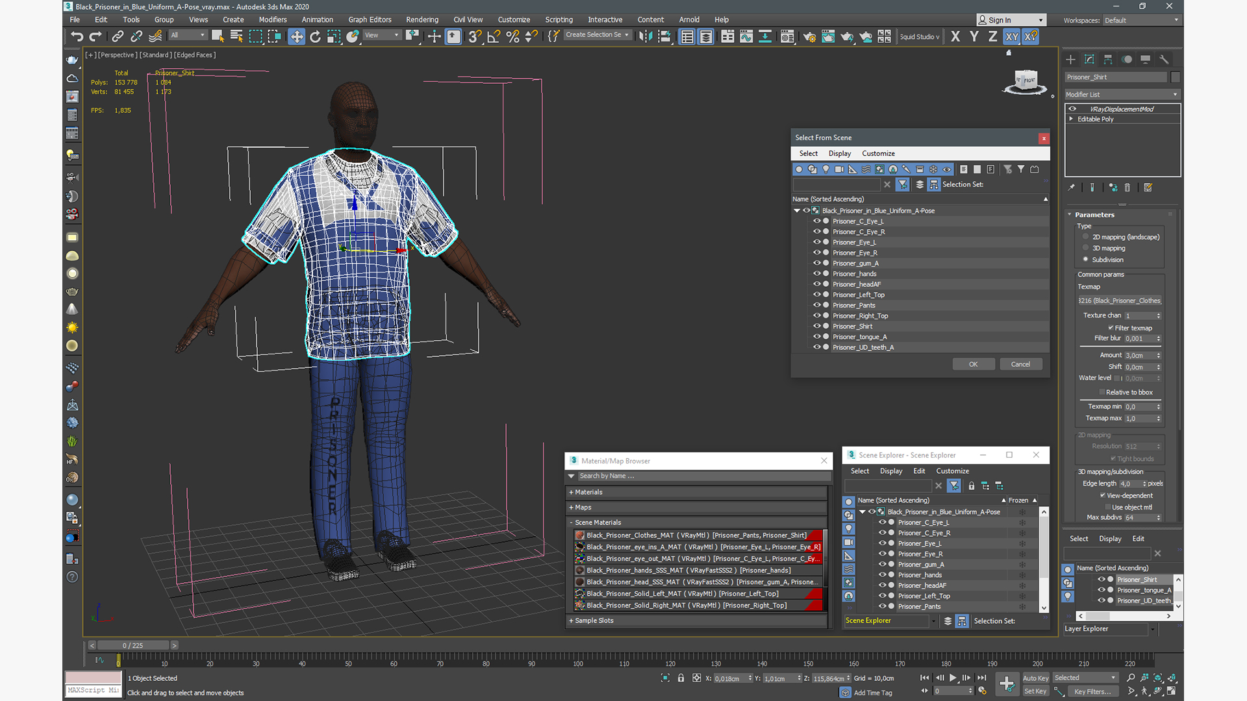Collapse the Scene Materials section

[571, 523]
